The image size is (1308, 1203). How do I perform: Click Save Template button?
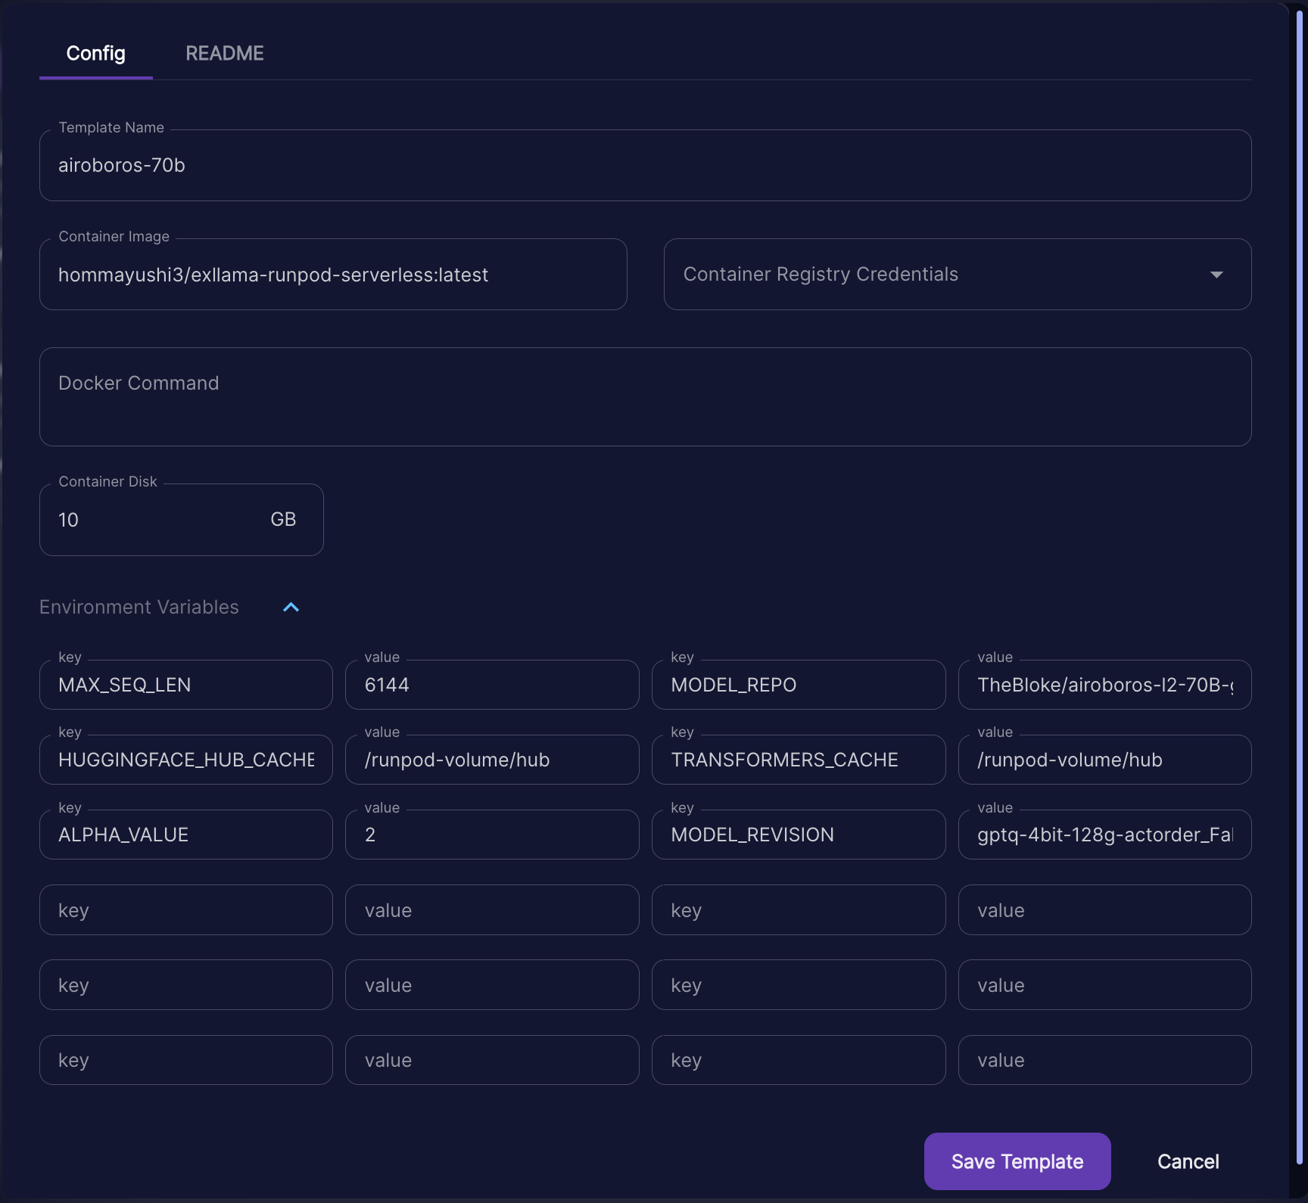tap(1017, 1161)
